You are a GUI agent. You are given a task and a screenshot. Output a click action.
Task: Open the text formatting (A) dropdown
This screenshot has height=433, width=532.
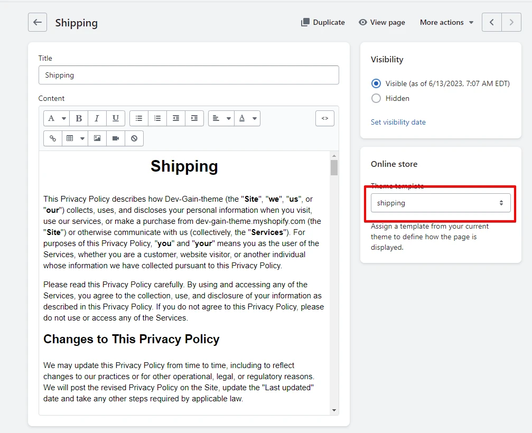coord(57,118)
